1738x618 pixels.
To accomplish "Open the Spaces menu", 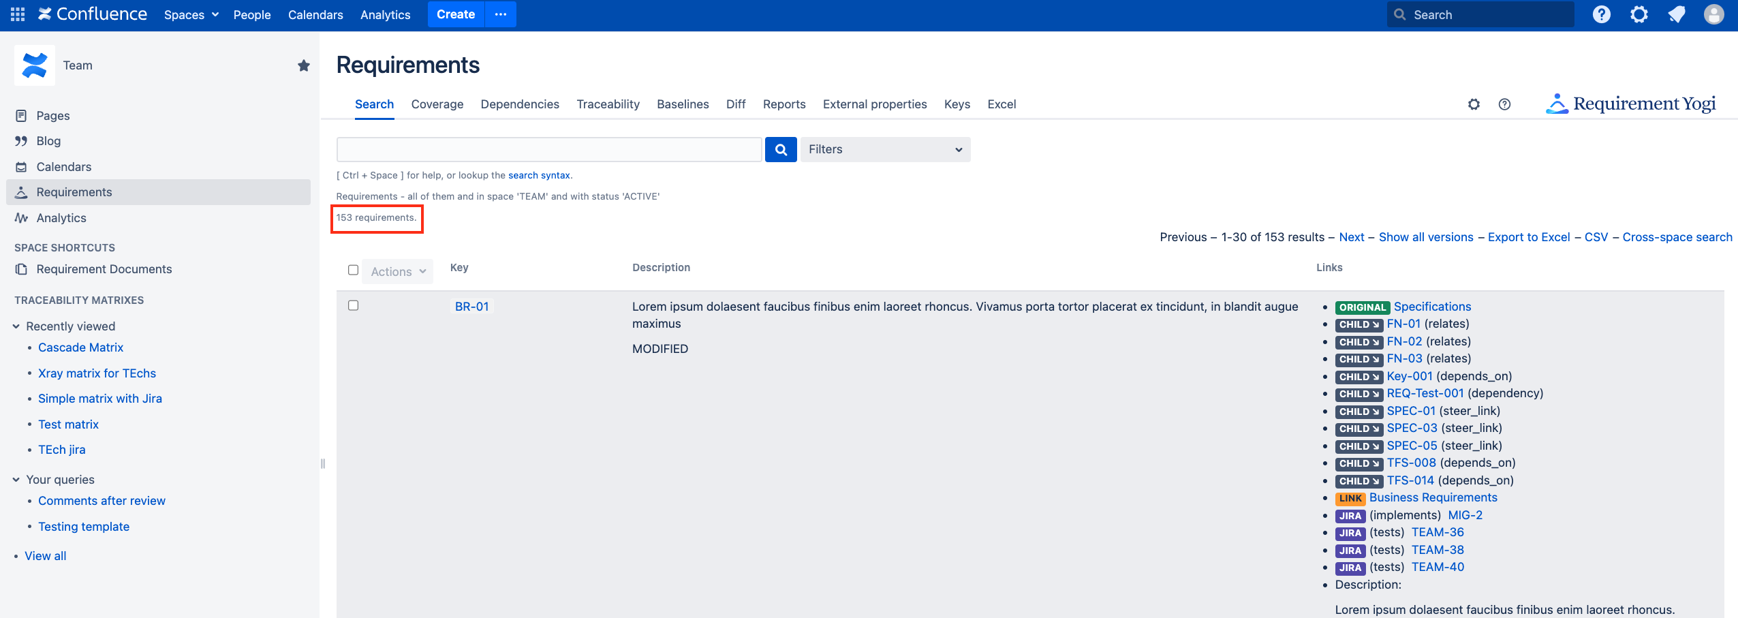I will pyautogui.click(x=191, y=14).
